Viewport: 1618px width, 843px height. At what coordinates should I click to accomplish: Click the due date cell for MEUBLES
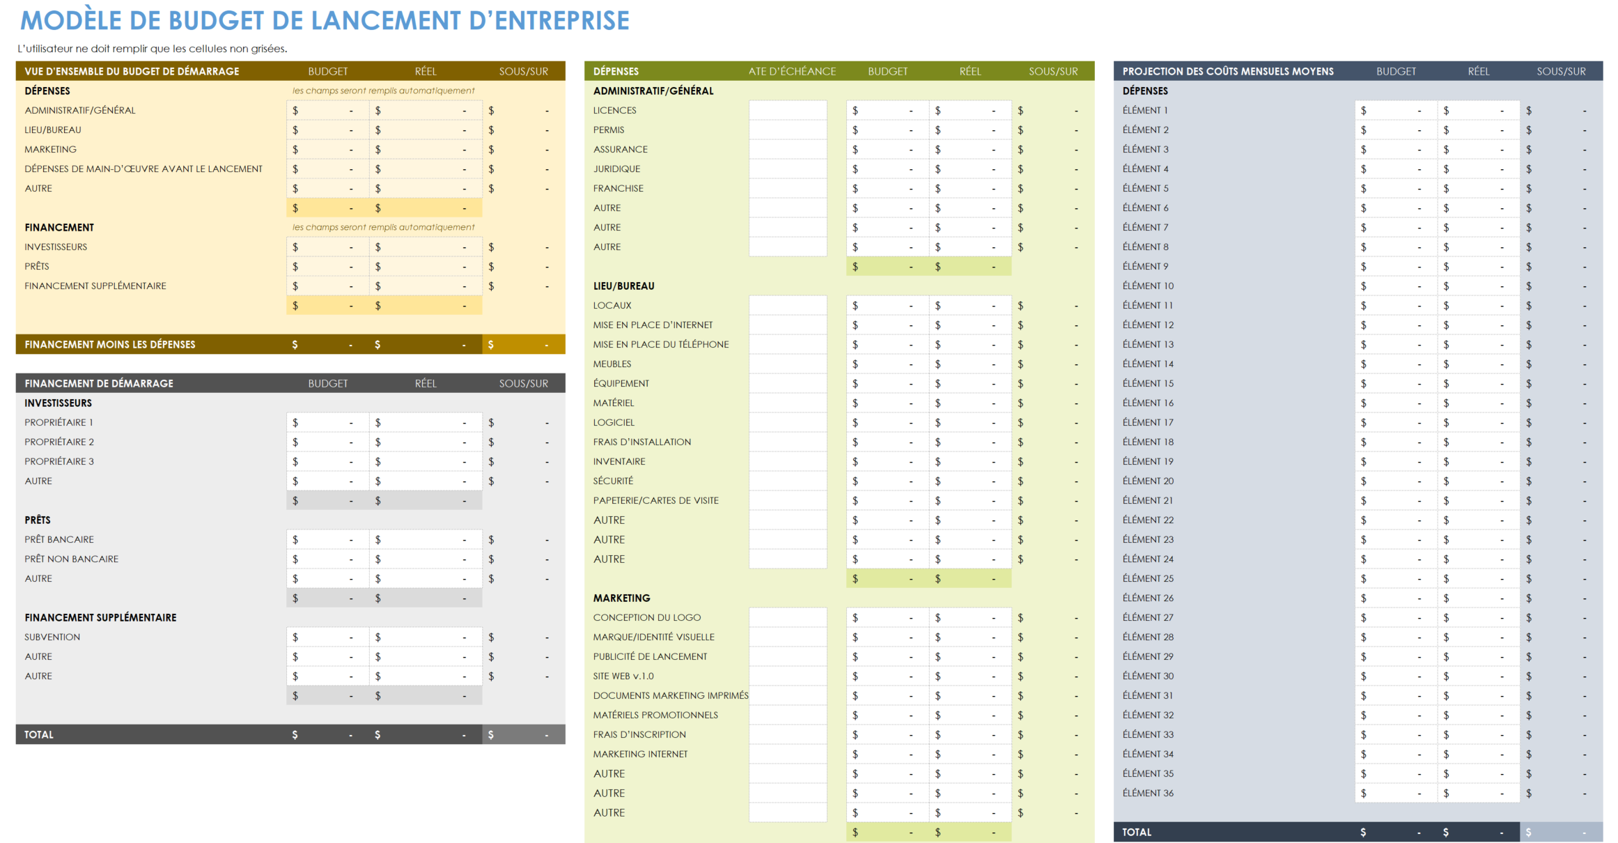[788, 364]
